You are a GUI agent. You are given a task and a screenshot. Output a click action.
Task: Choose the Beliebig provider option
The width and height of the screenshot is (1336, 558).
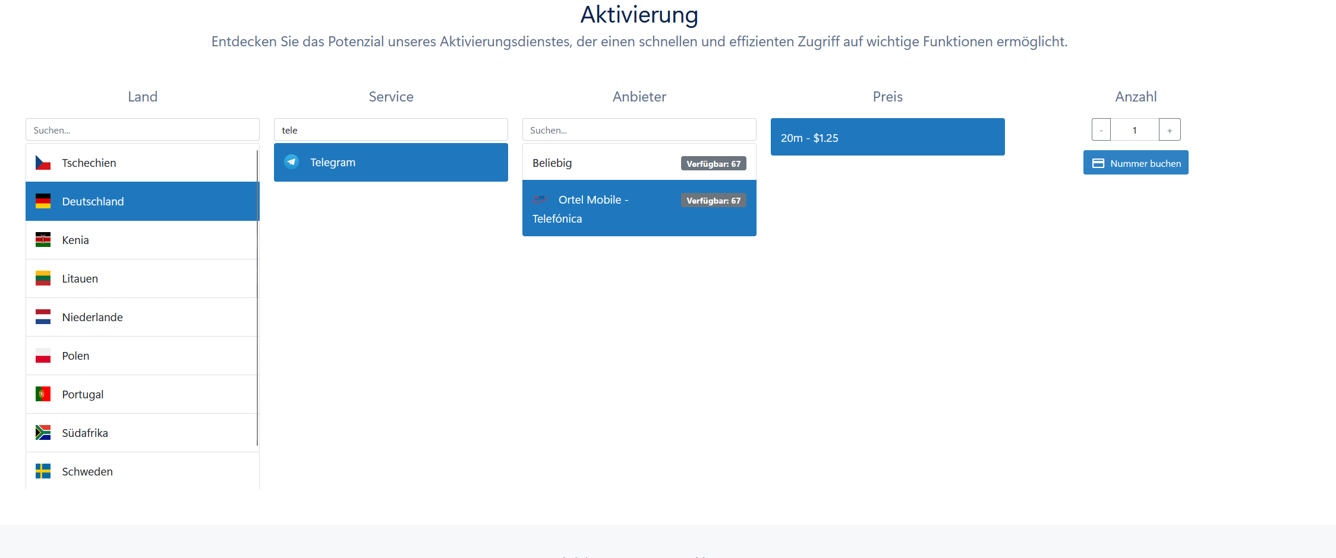639,162
